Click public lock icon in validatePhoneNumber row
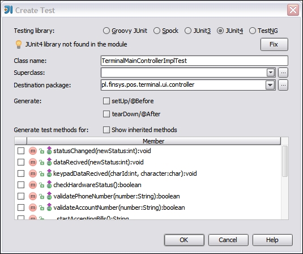The height and width of the screenshot is (254, 303). pyautogui.click(x=41, y=197)
